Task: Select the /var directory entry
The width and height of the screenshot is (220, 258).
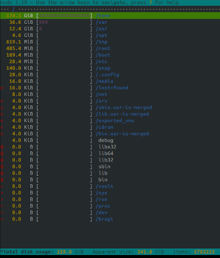Action: [x=101, y=22]
